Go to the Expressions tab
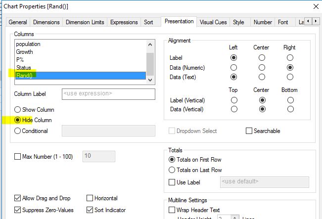The image size is (322, 219). [124, 22]
